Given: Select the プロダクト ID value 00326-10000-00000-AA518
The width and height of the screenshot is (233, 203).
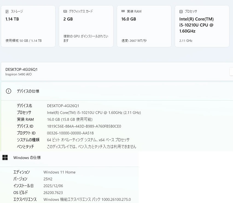Looking at the screenshot, I should pyautogui.click(x=70, y=133).
